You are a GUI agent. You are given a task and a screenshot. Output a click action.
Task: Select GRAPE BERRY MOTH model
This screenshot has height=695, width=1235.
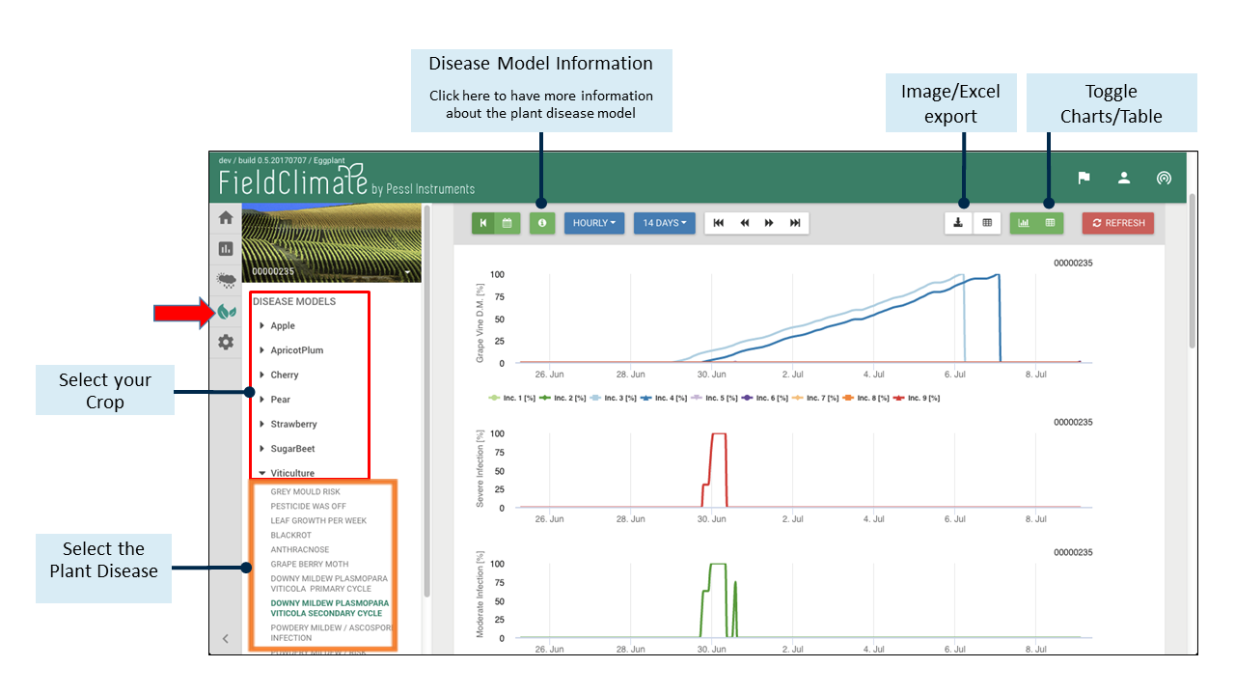[x=309, y=564]
